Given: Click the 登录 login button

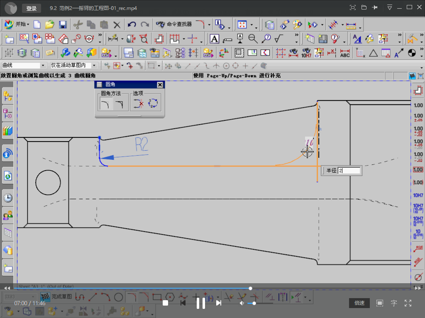Looking at the screenshot, I should 32,8.
